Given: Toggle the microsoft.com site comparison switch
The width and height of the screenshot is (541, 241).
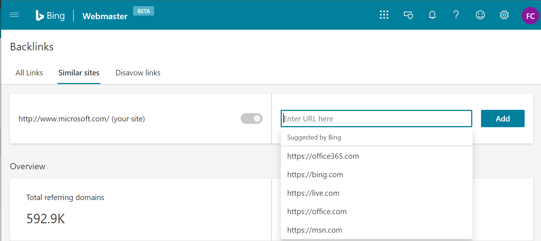Looking at the screenshot, I should coord(251,119).
